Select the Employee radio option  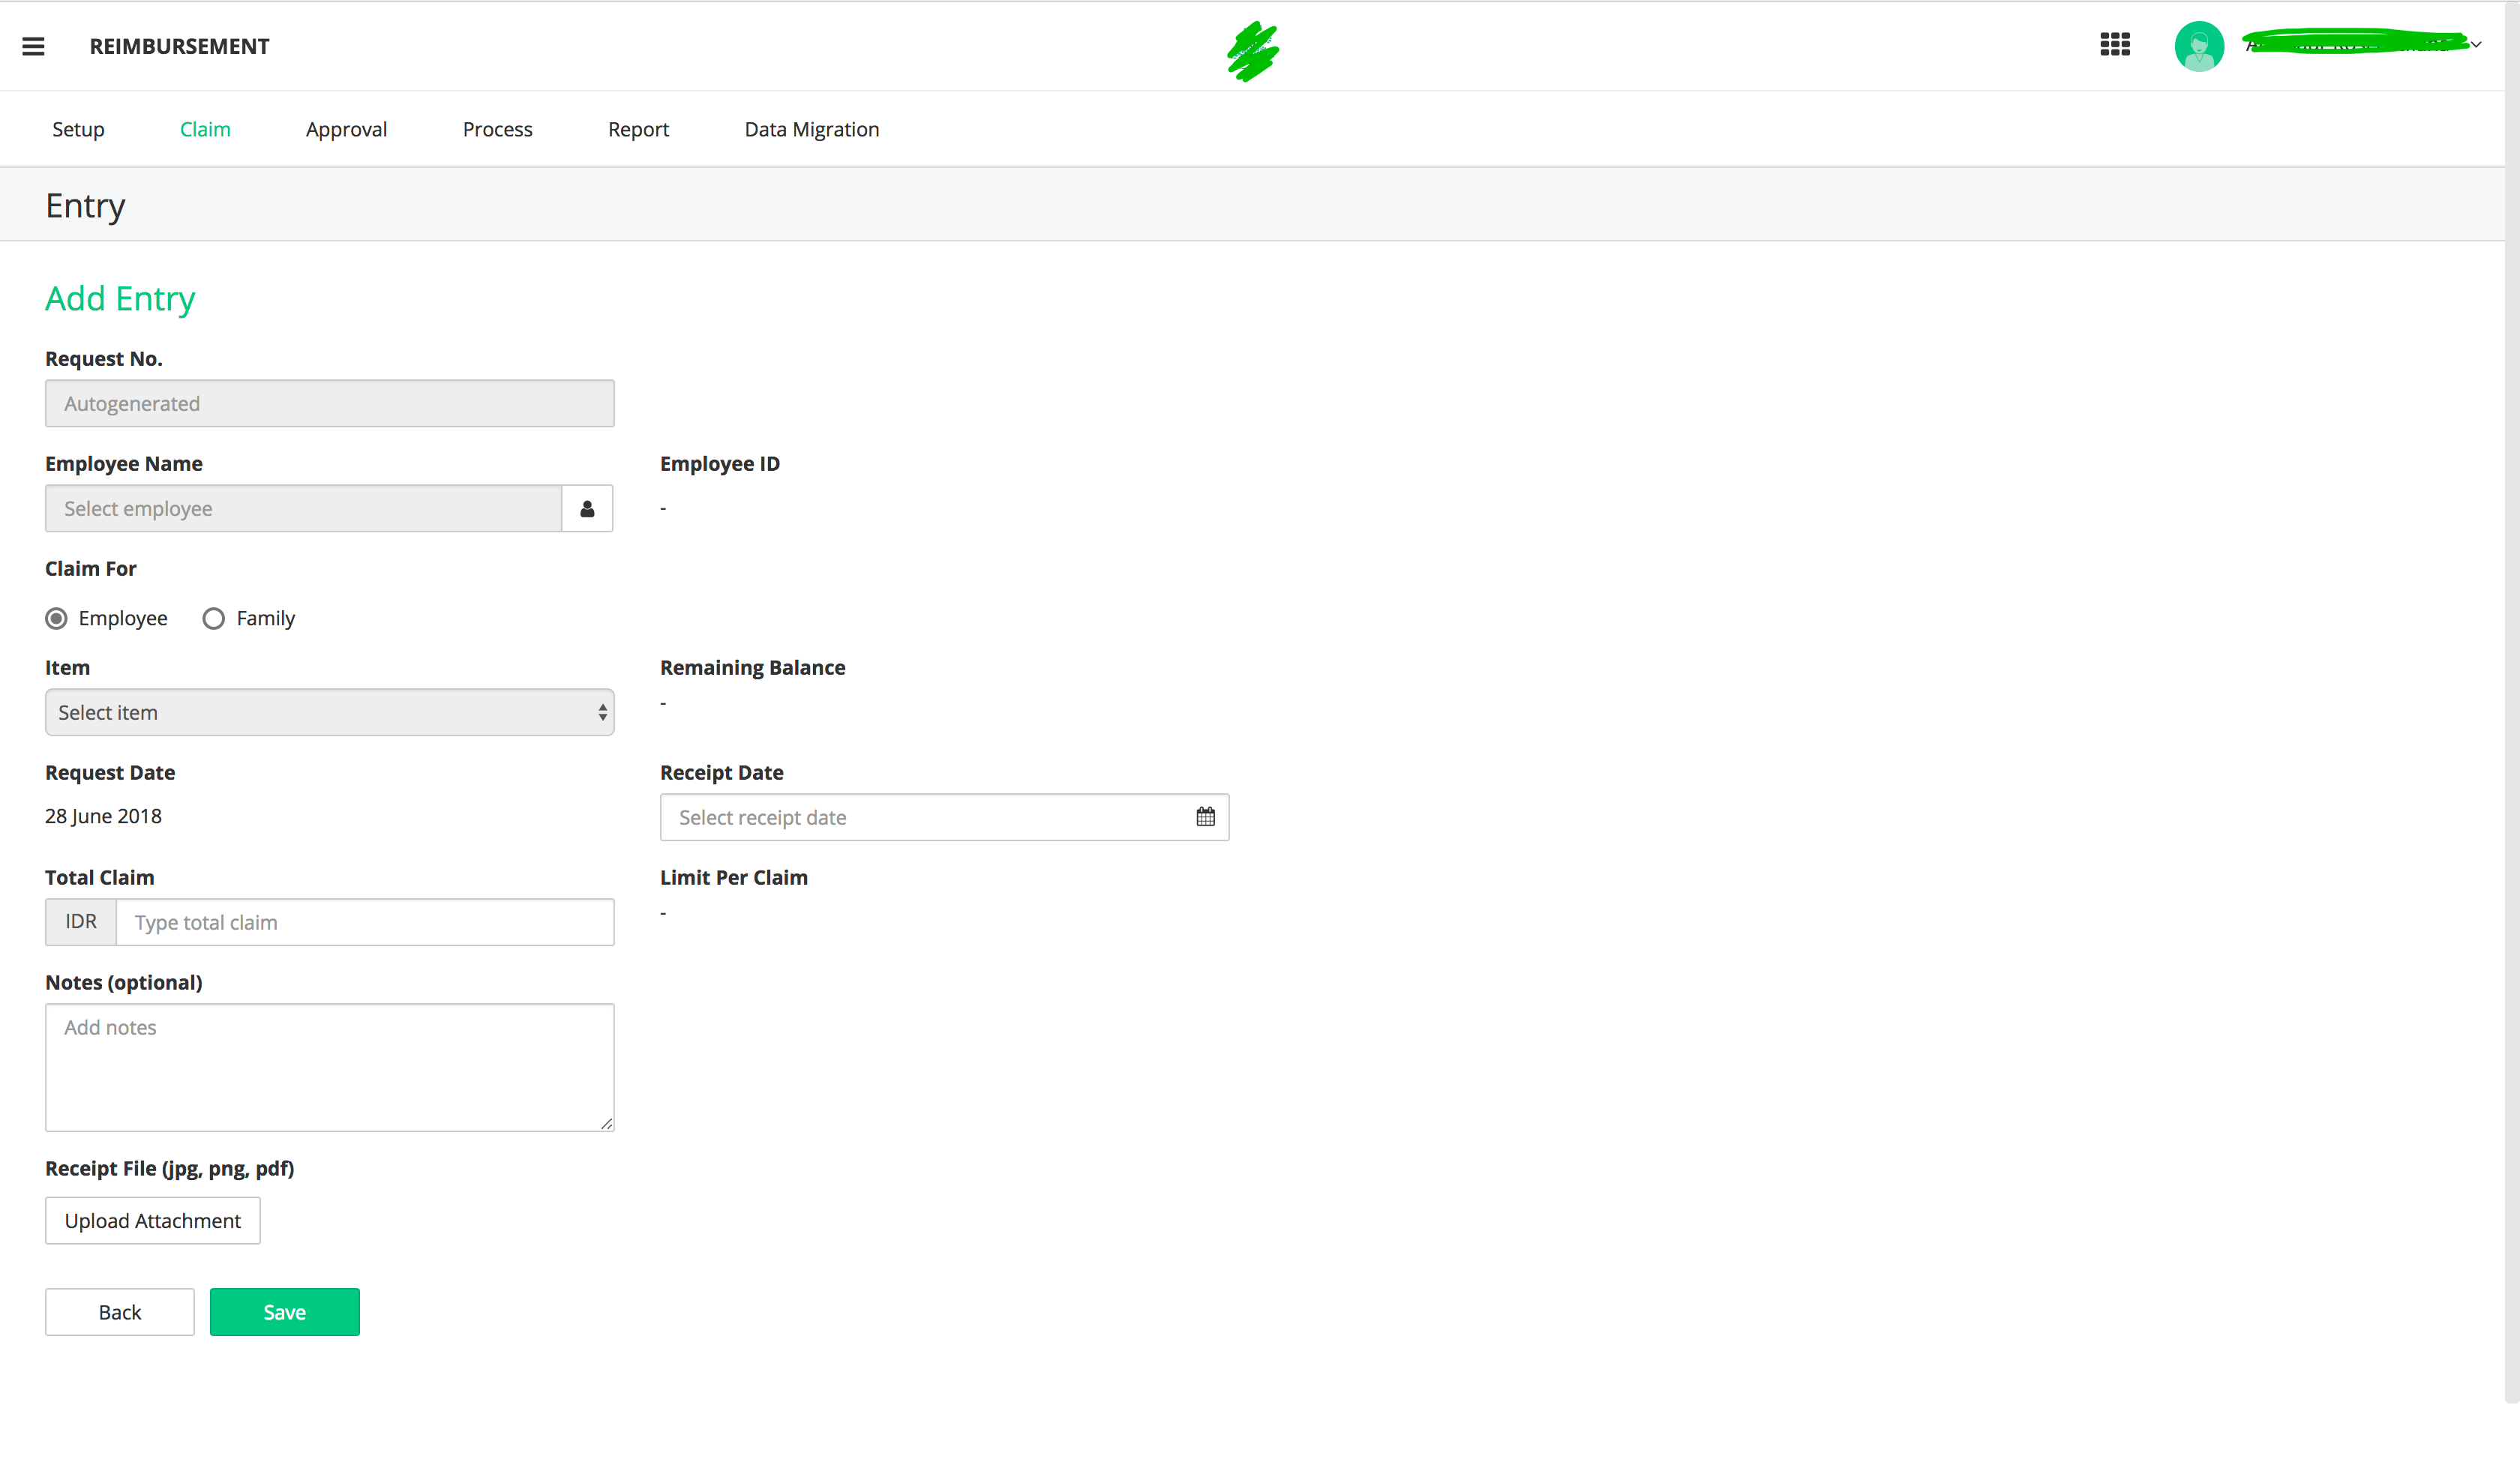coord(57,619)
